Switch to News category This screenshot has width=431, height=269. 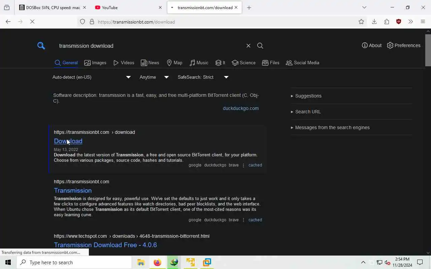(150, 63)
